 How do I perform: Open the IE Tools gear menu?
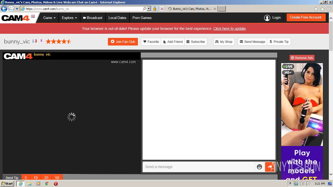329,9
